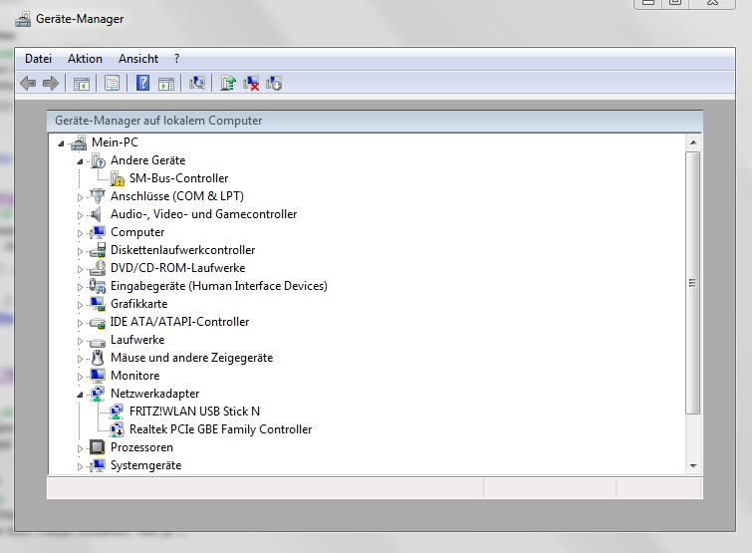Screen dimensions: 752x553
Task: Click the Monitore monitor icon
Action: coord(98,375)
